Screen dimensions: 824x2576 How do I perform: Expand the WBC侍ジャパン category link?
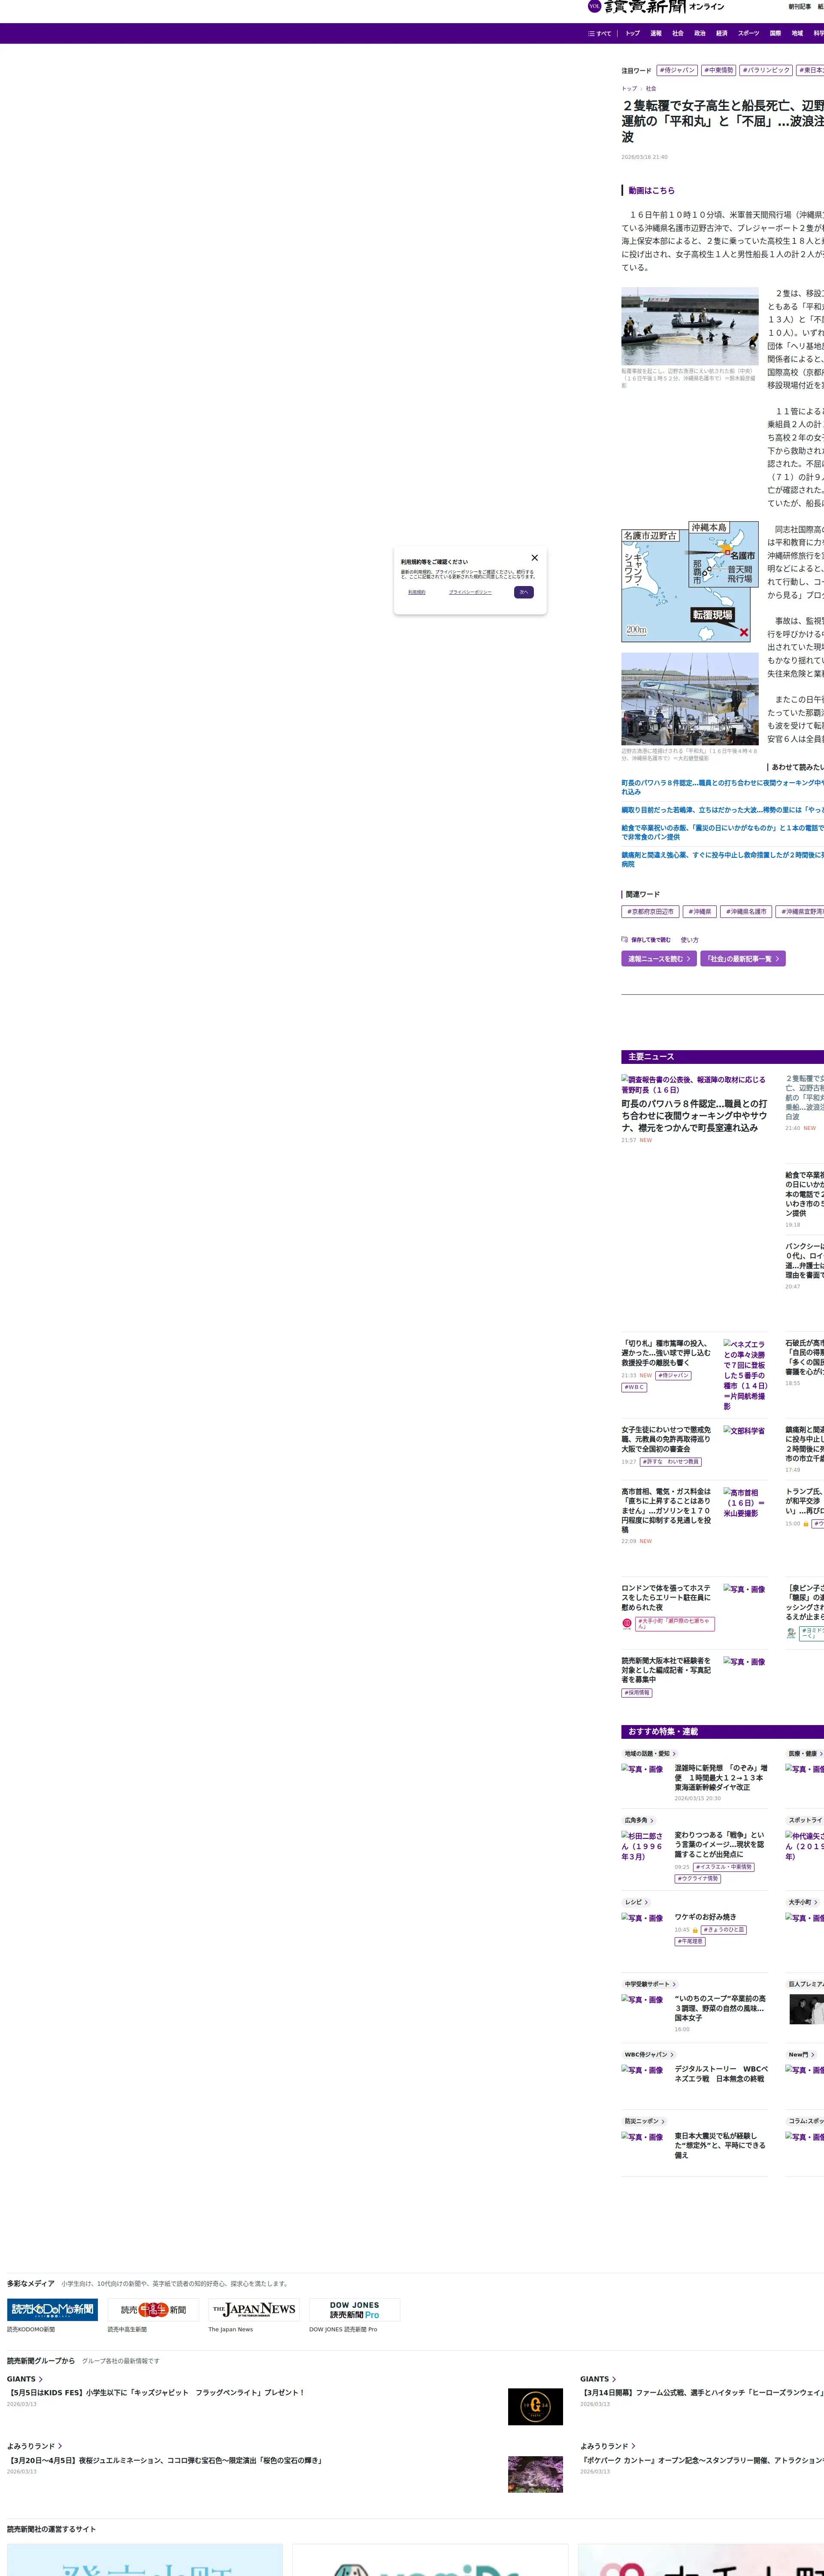[649, 2055]
